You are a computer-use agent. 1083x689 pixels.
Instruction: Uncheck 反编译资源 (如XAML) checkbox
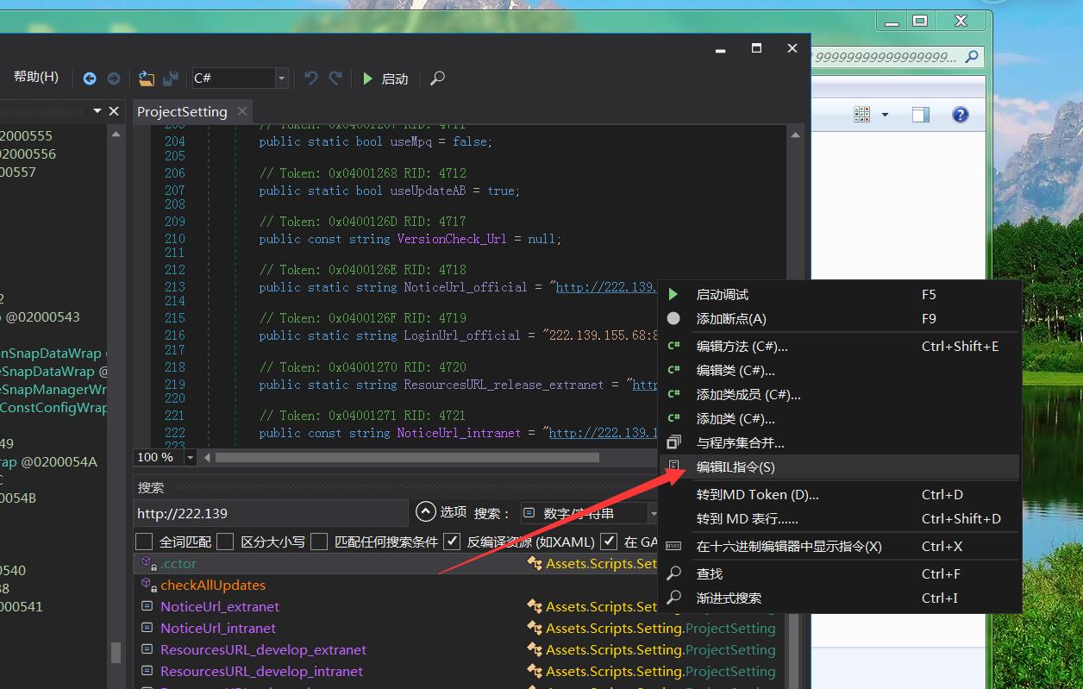pos(452,542)
